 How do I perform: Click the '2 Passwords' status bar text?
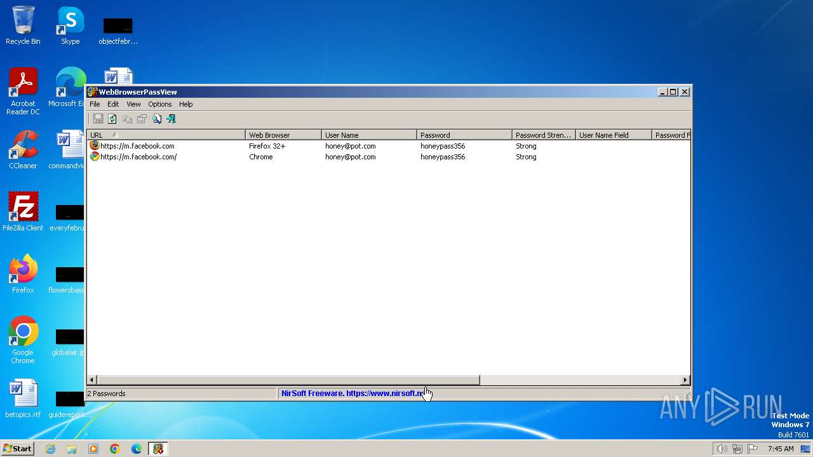click(x=106, y=394)
